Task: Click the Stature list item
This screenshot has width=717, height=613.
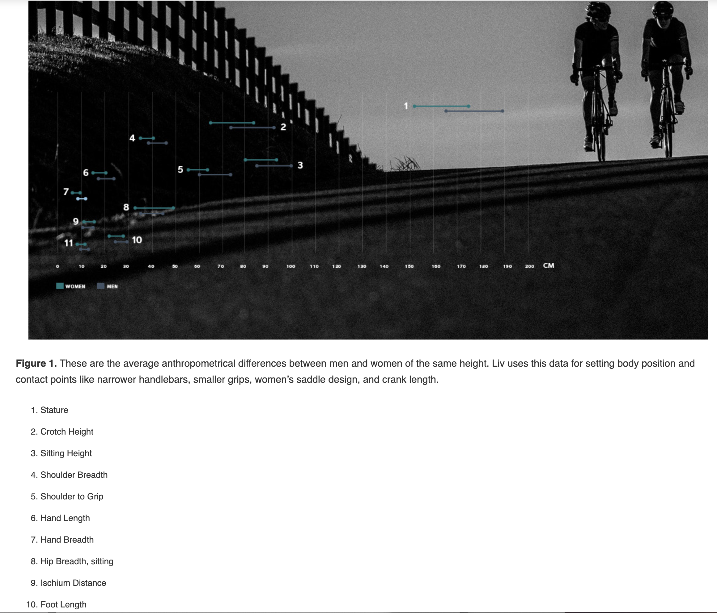Action: [54, 410]
